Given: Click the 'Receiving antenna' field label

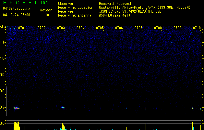Looking at the screenshot, I should coord(75,15).
